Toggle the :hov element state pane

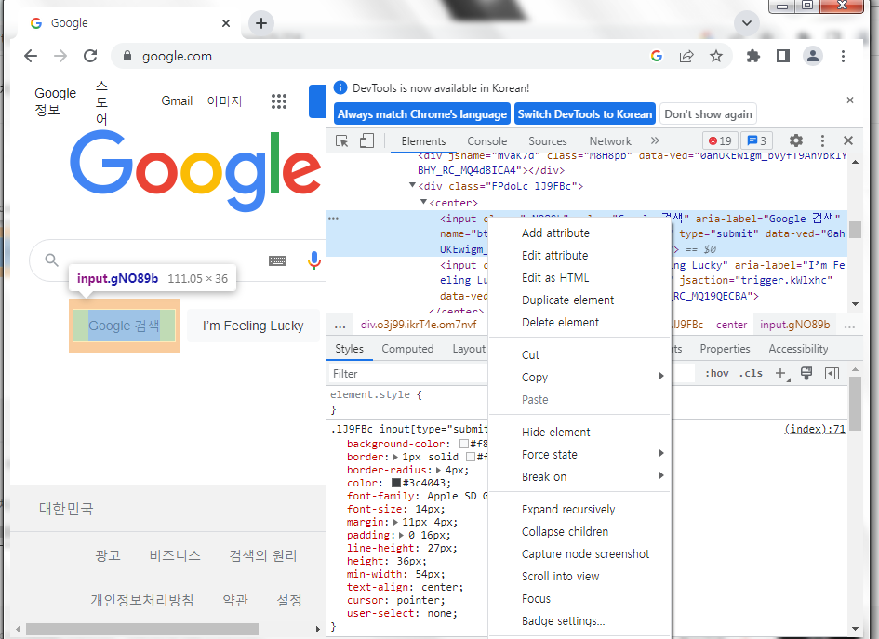717,373
